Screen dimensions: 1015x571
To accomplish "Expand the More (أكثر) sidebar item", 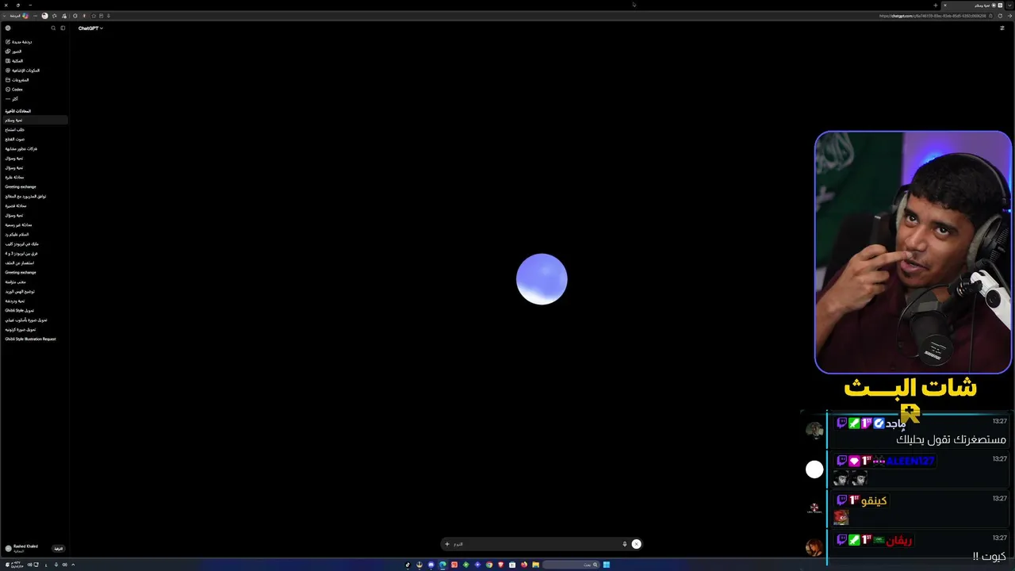I will [12, 99].
